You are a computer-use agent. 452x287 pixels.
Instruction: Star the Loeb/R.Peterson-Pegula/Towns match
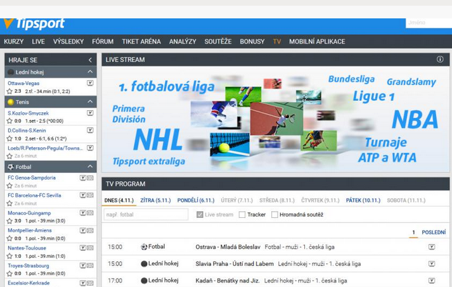tap(10, 156)
